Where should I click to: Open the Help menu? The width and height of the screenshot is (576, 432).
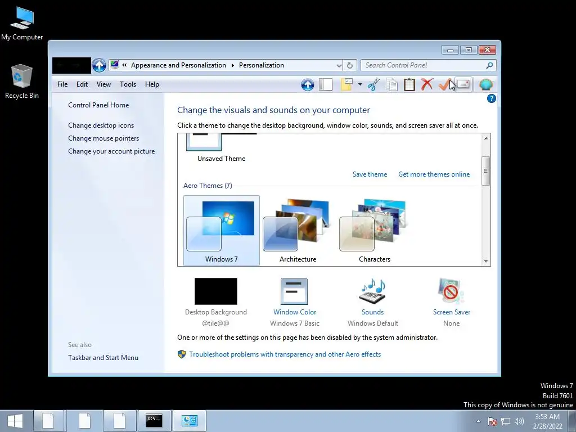click(x=152, y=84)
